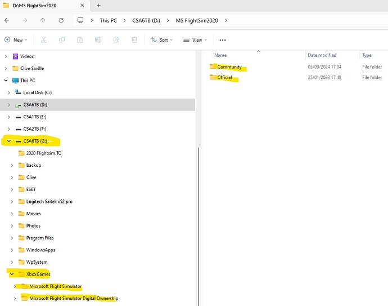Image resolution: width=388 pixels, height=306 pixels.
Task: Click the Delete trash can icon
Action: (x=134, y=40)
